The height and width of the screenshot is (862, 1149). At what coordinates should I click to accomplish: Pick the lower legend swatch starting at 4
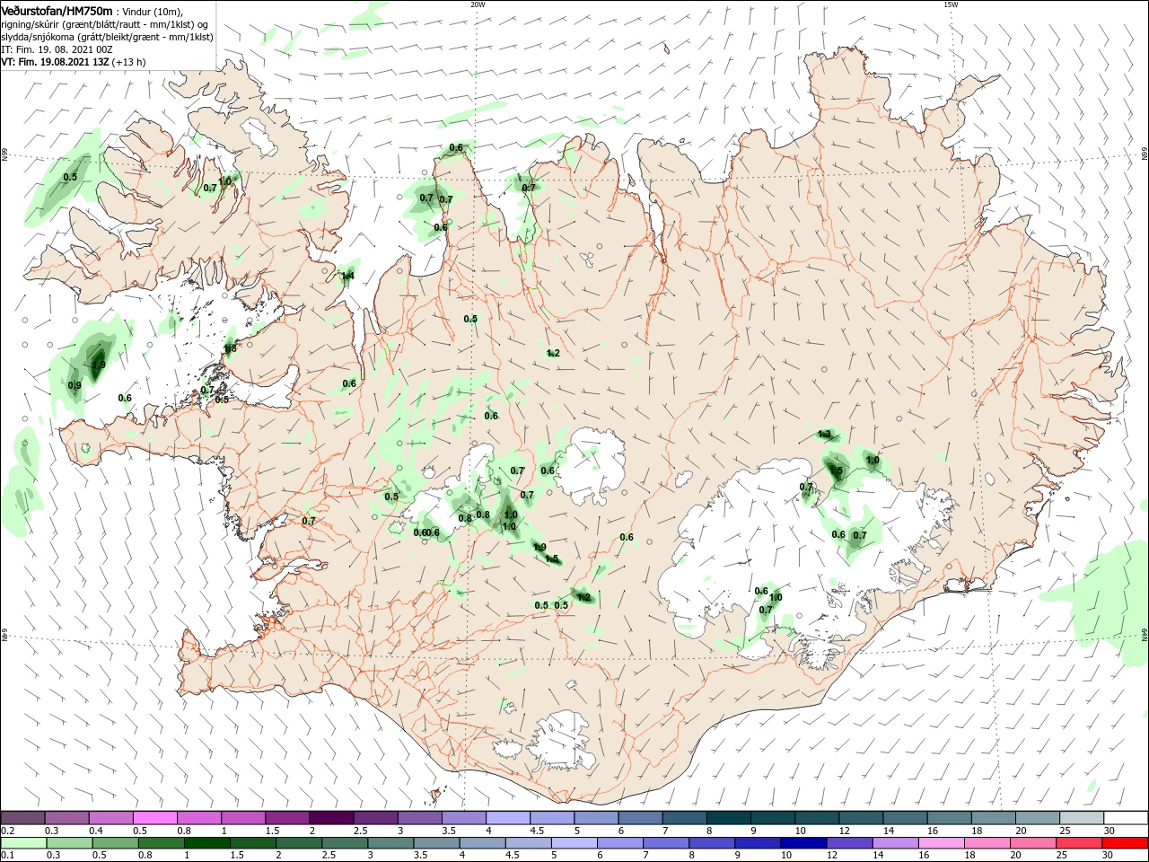pos(482,843)
